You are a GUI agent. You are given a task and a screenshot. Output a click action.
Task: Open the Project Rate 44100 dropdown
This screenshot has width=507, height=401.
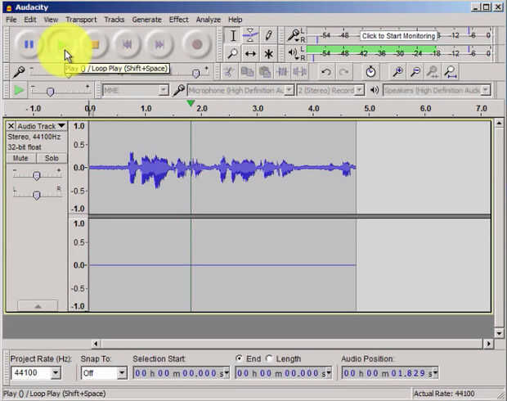click(56, 373)
